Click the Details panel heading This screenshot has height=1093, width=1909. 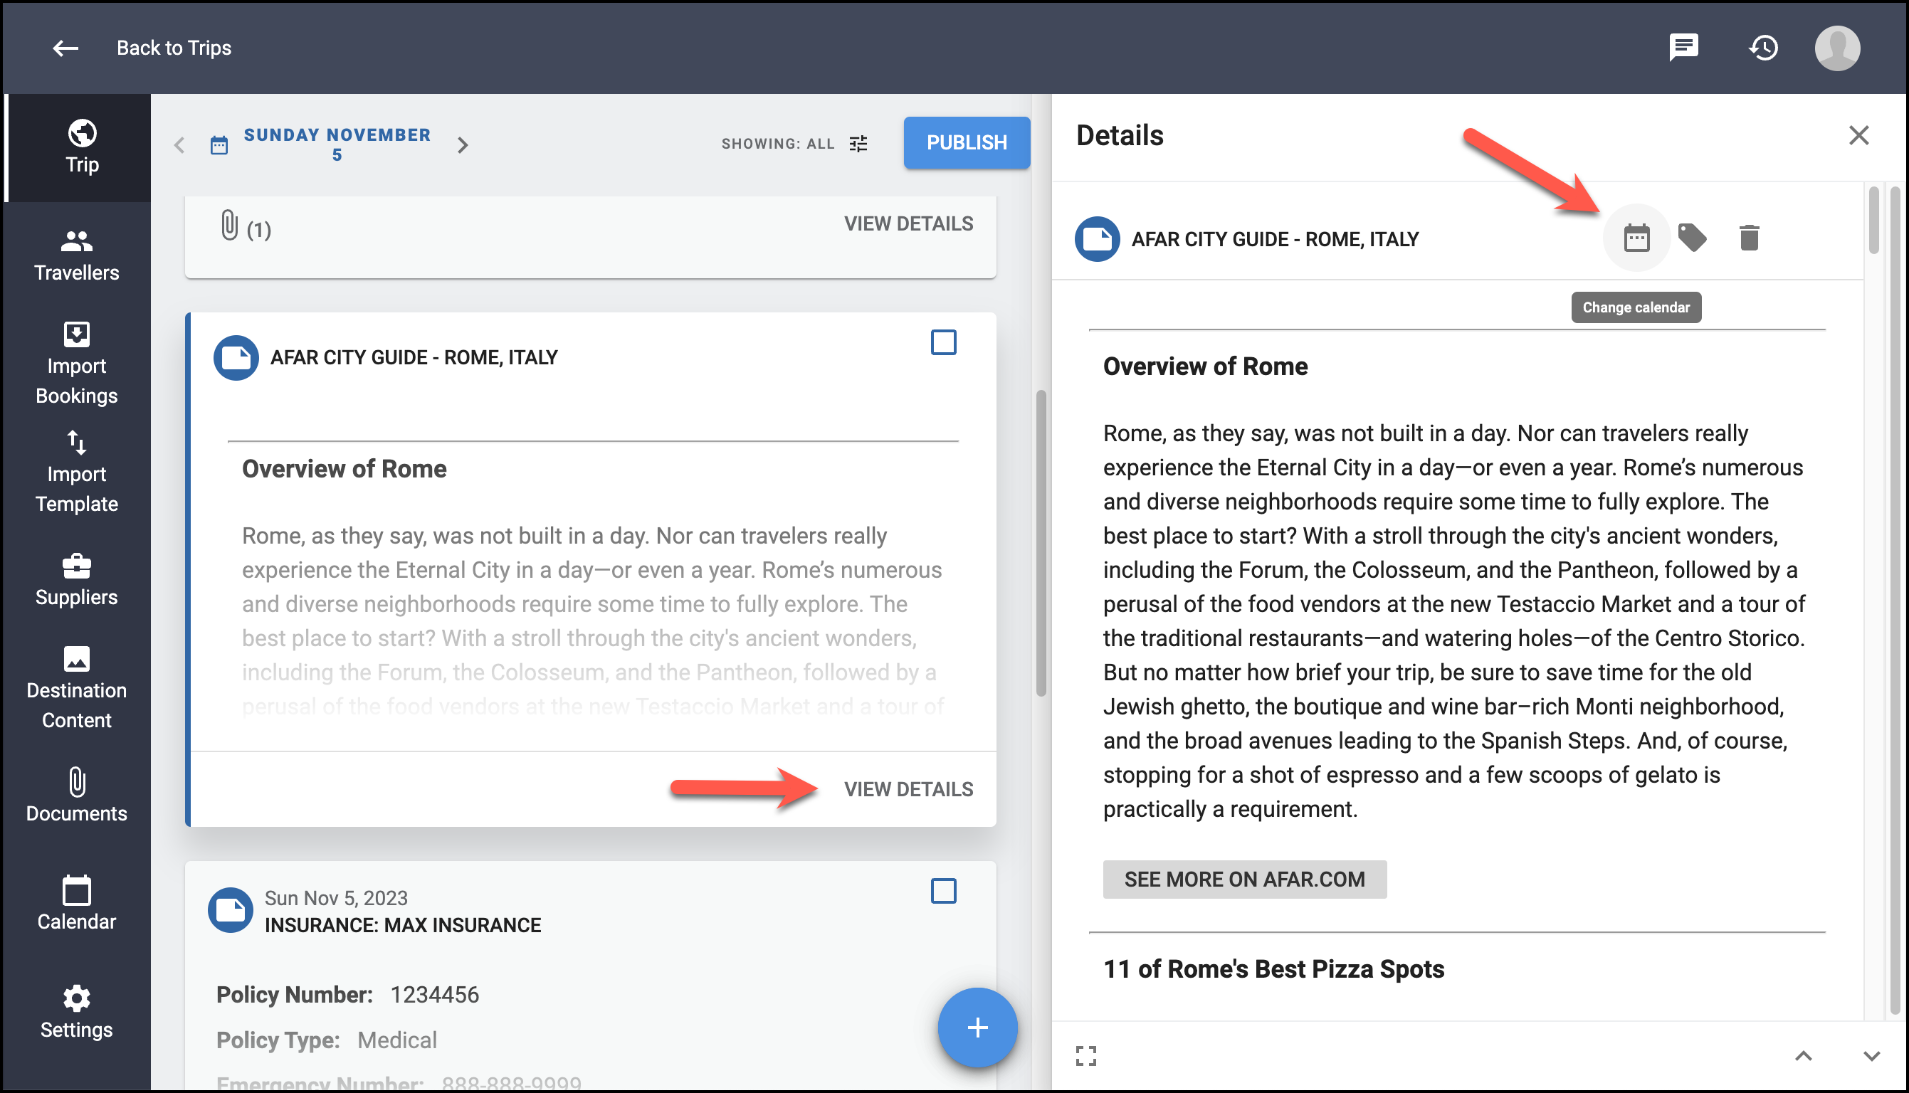click(x=1119, y=136)
